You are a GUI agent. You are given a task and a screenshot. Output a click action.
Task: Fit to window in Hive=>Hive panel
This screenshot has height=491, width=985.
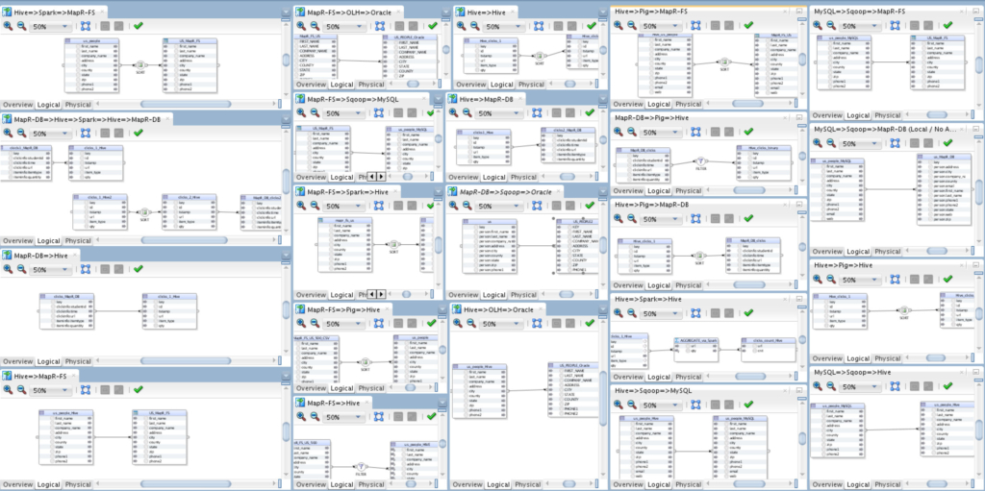tap(539, 26)
